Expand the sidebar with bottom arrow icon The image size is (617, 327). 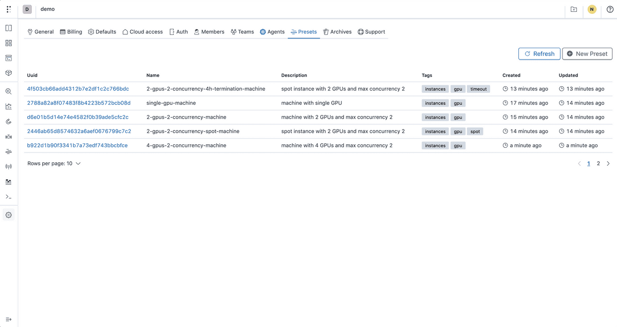coord(9,319)
